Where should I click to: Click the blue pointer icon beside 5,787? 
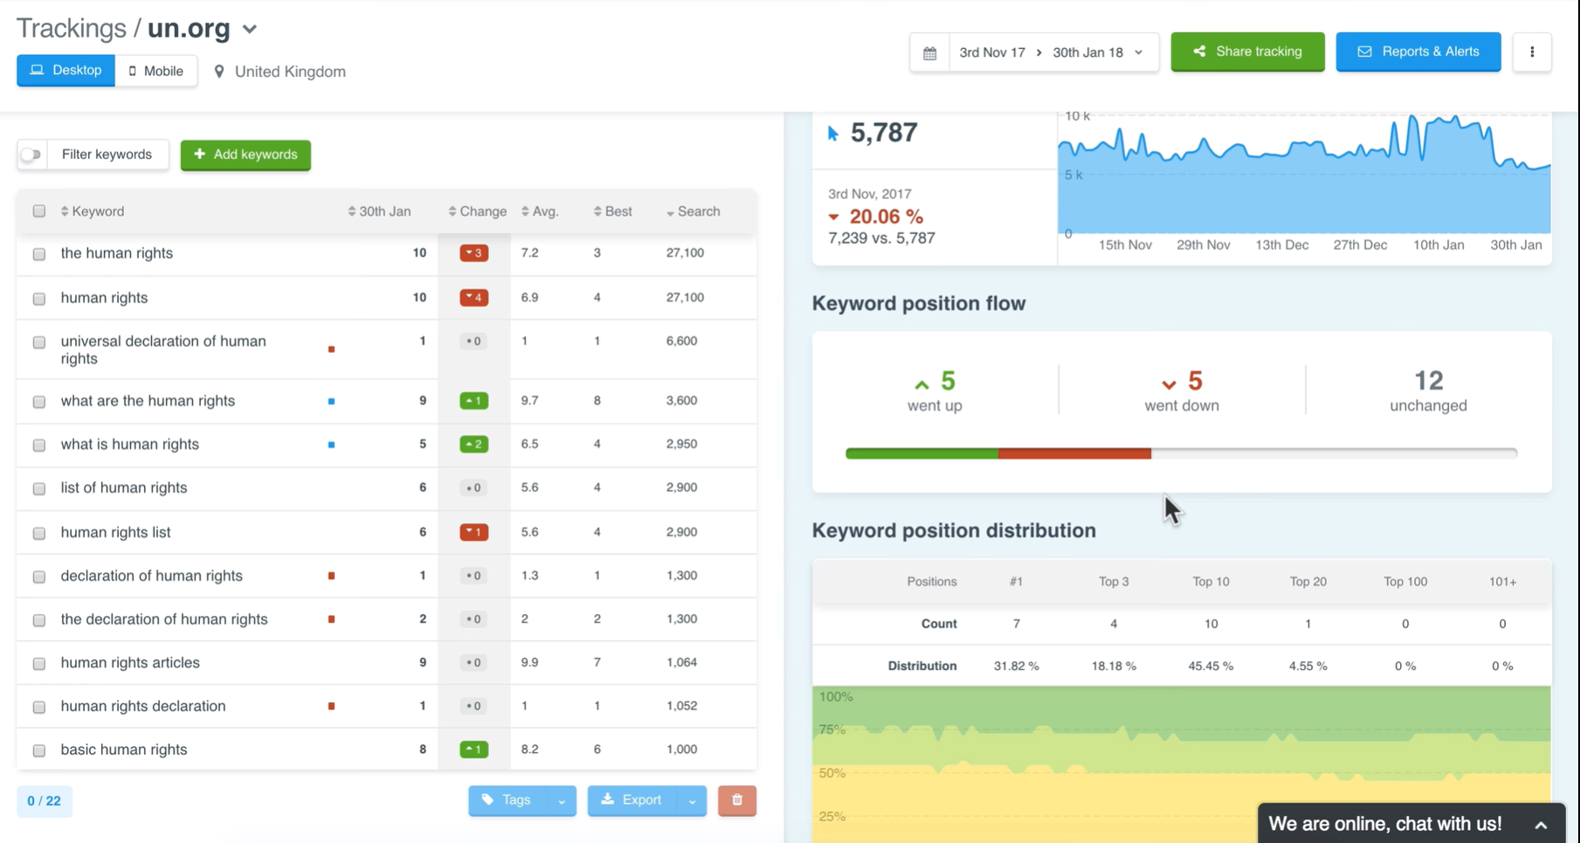click(833, 134)
